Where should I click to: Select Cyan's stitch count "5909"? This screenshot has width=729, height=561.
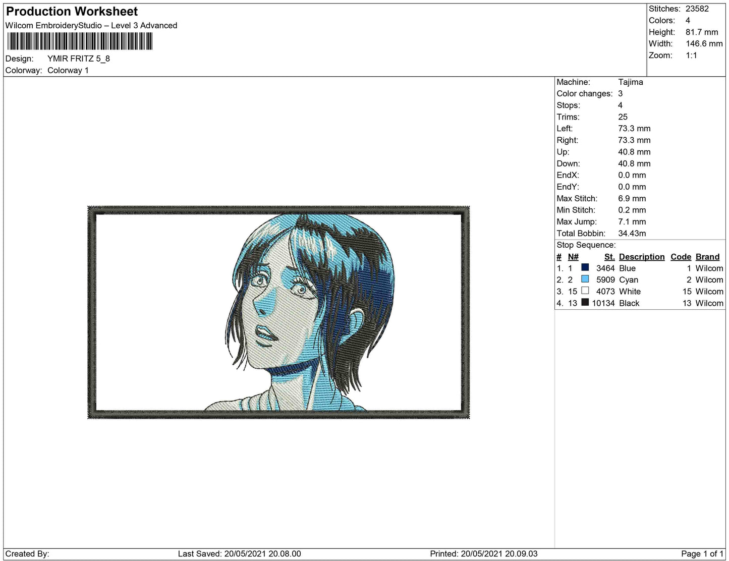pyautogui.click(x=605, y=279)
